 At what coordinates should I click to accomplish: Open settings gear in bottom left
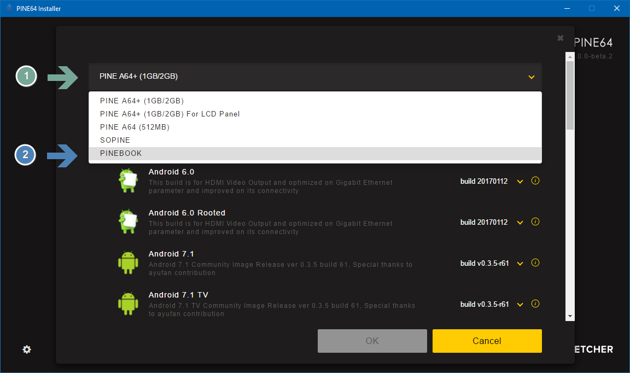[x=27, y=349]
